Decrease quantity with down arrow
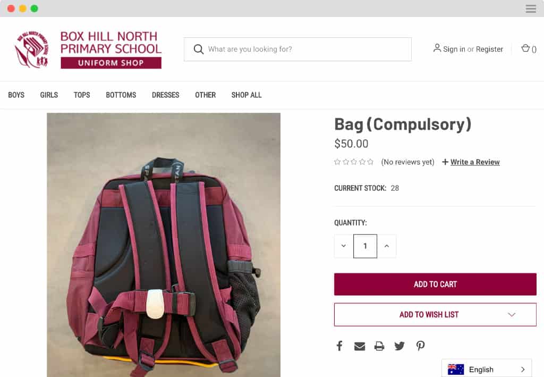Screen dimensions: 544x377 click(344, 246)
